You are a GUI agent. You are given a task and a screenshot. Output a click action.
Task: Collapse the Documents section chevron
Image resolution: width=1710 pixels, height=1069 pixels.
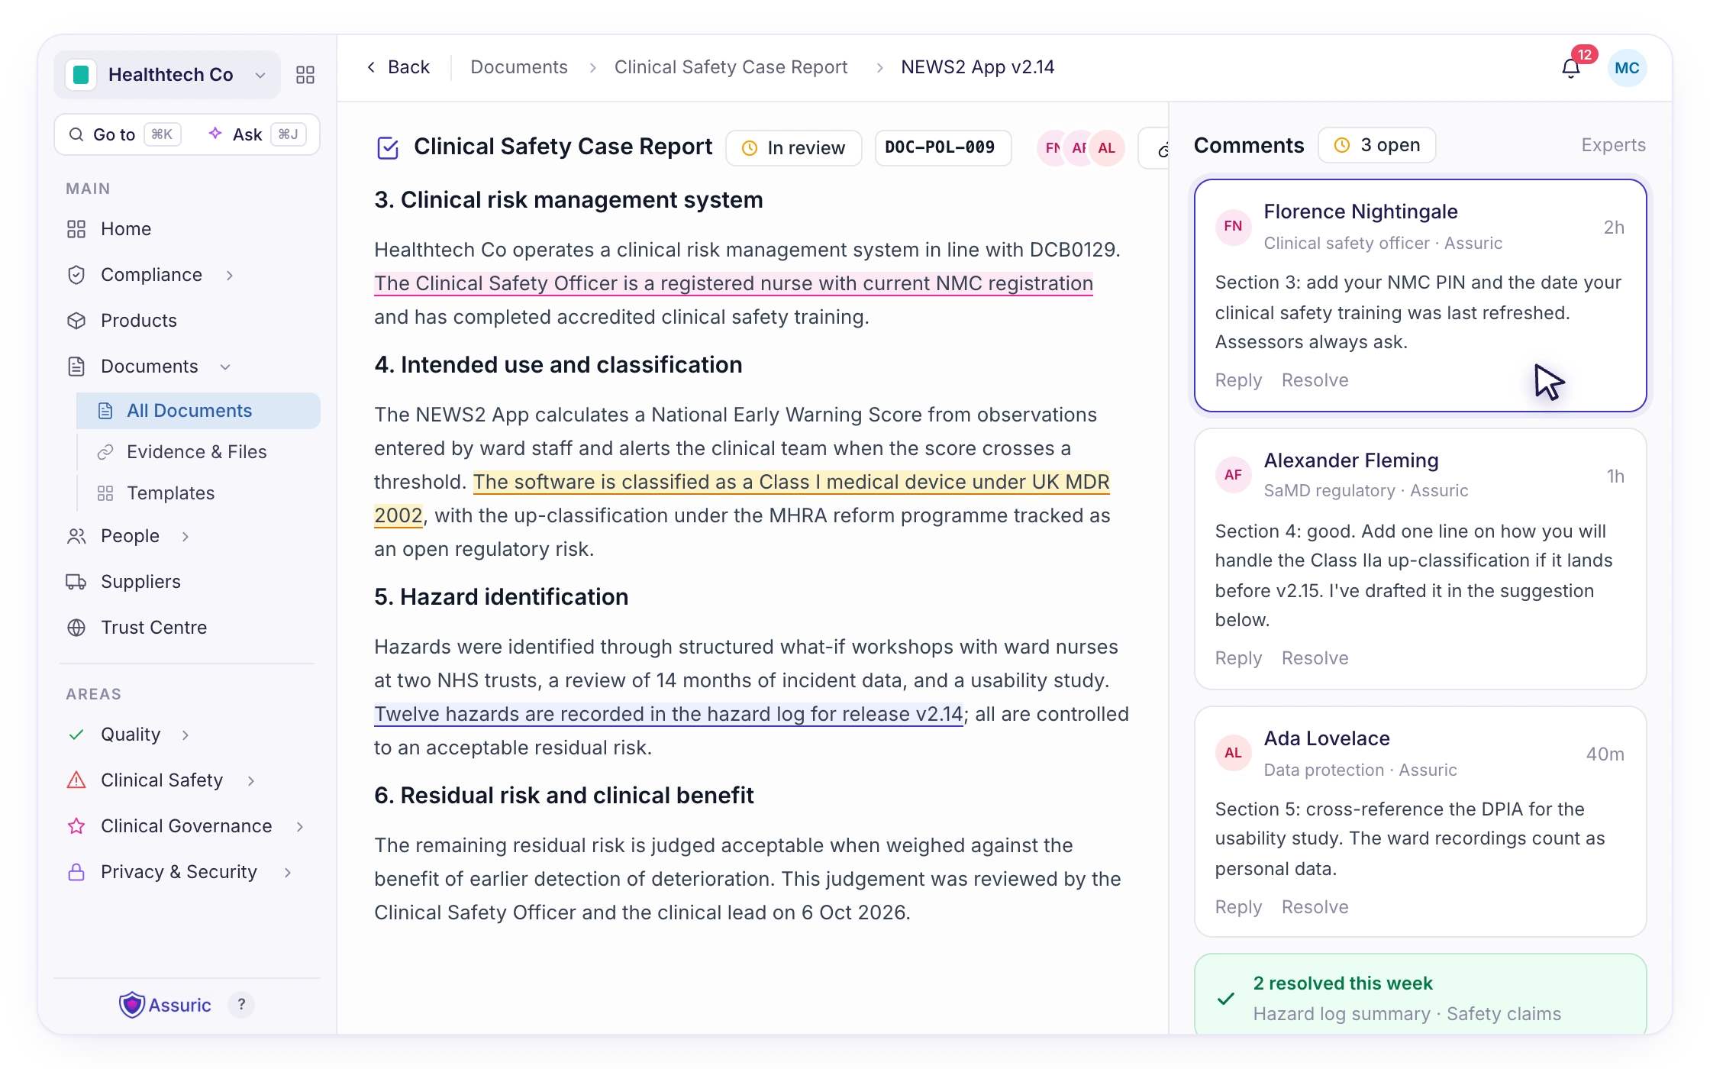coord(225,367)
